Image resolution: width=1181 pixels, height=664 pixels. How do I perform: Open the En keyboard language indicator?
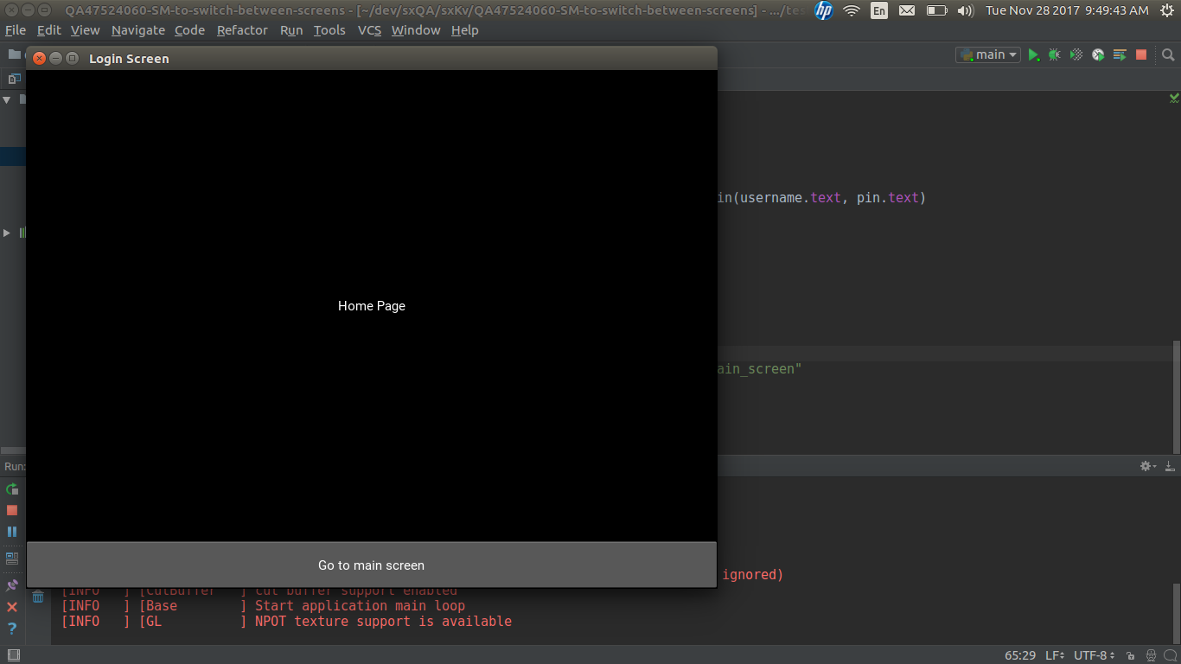(879, 10)
